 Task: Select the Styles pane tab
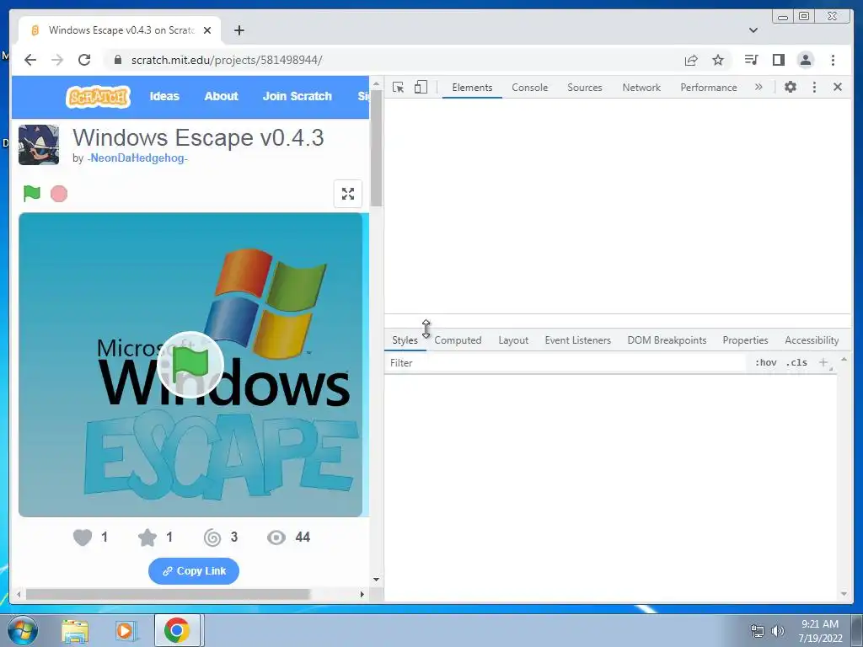coord(405,340)
